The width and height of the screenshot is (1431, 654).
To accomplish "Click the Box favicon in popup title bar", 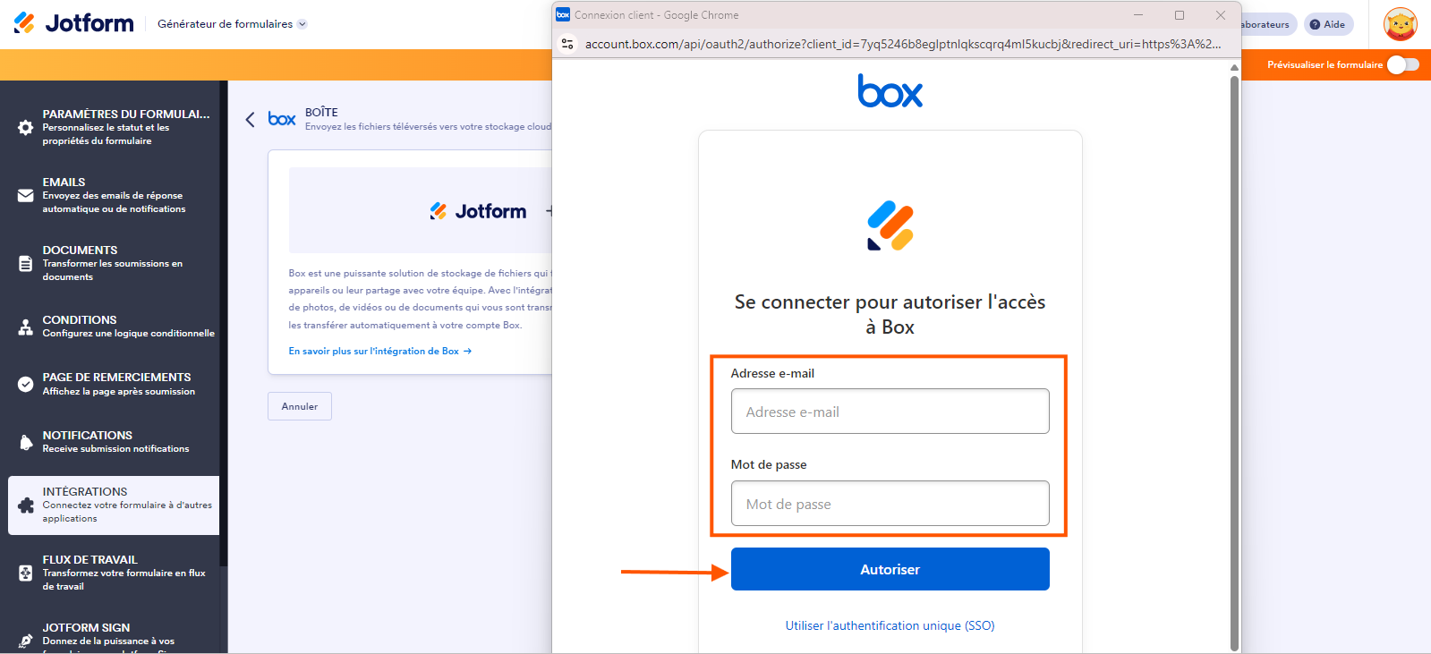I will point(563,14).
